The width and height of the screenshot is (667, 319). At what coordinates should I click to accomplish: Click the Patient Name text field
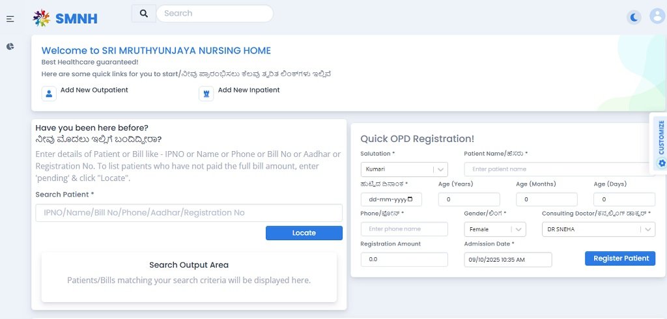(559, 169)
